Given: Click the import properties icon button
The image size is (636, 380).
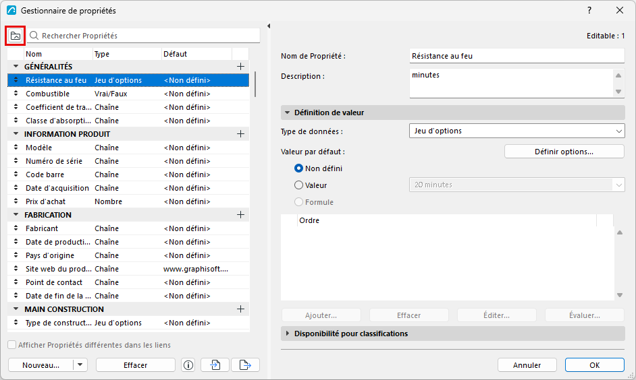Looking at the screenshot, I should (215, 365).
